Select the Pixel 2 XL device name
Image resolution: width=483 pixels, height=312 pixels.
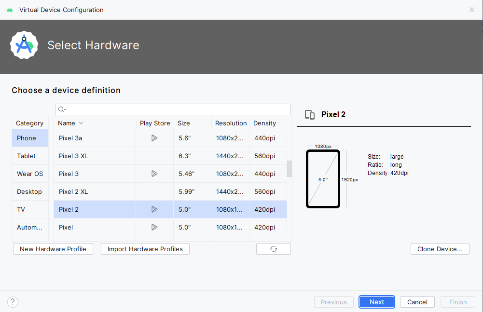[73, 191]
